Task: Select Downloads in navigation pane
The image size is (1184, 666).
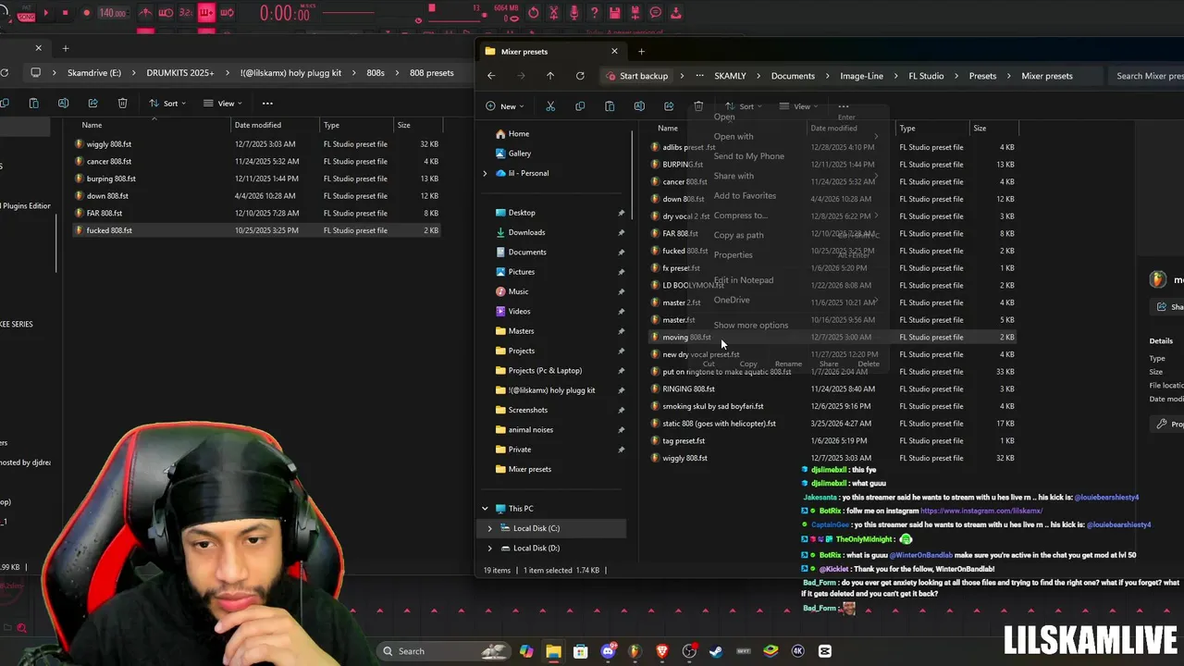Action: tap(526, 232)
